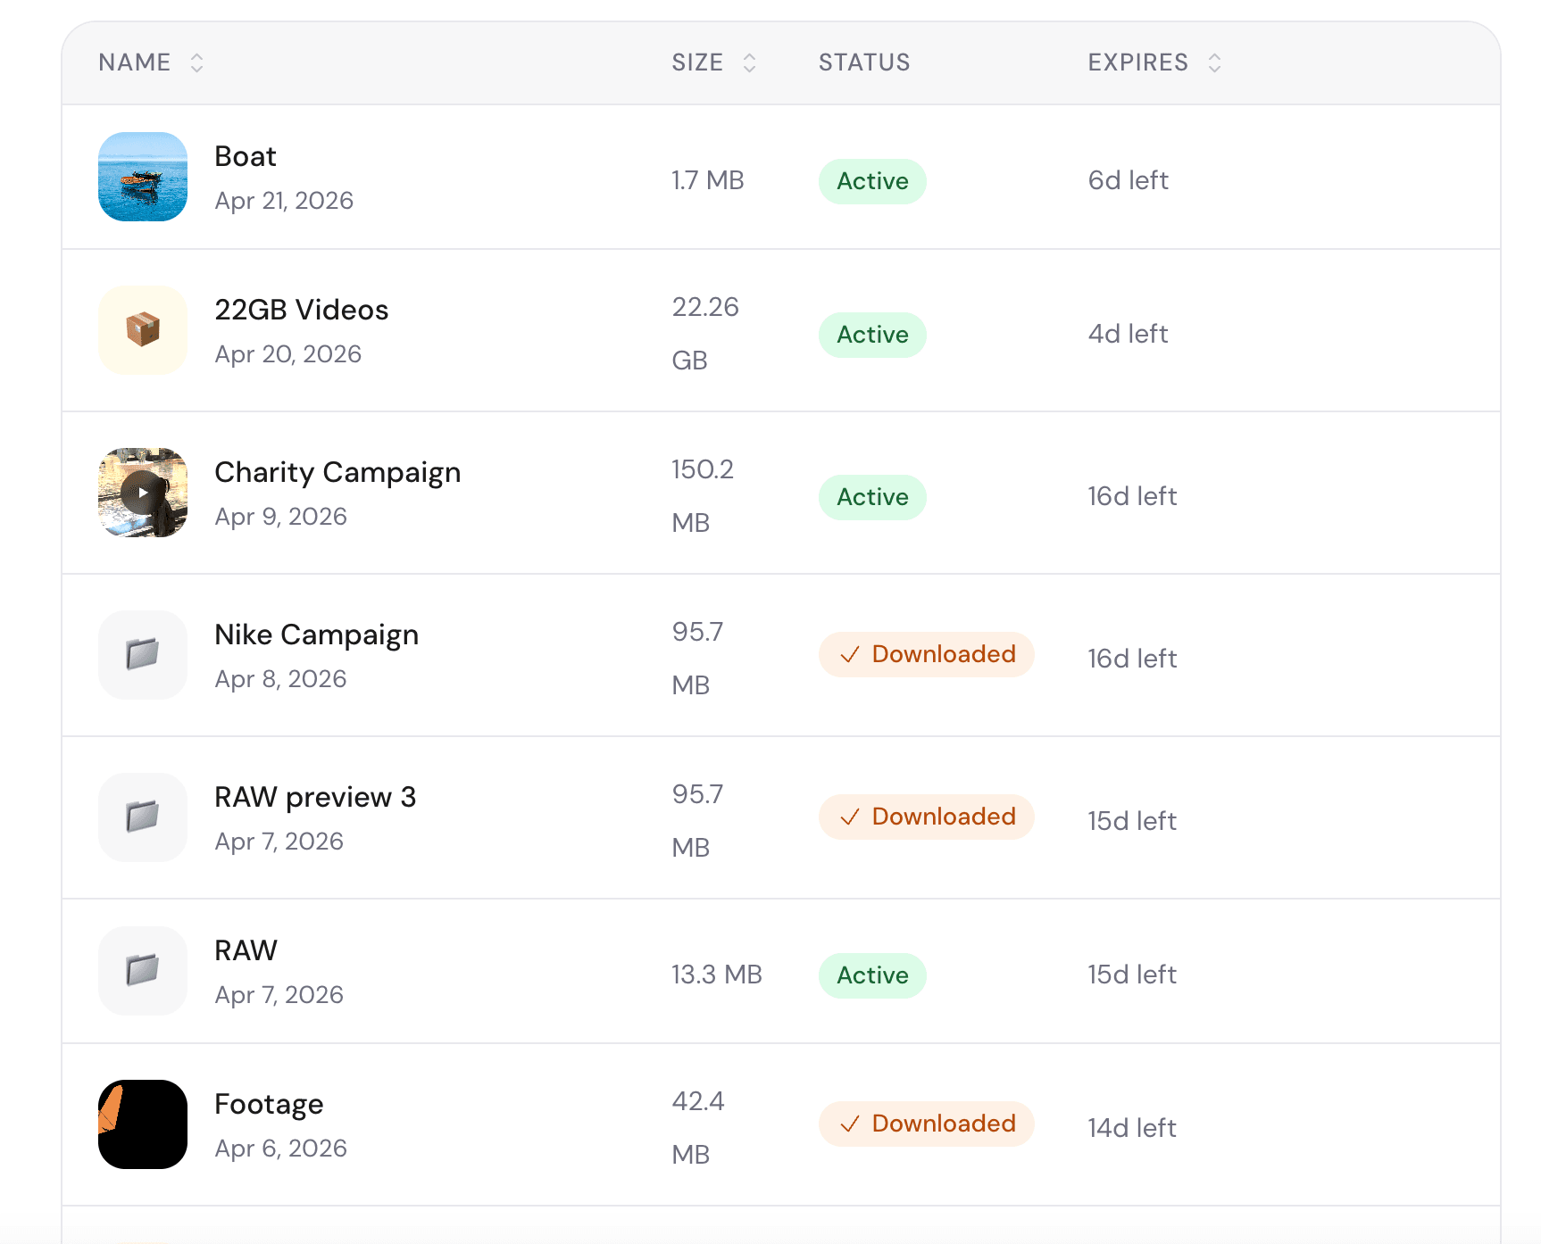Click Downloaded badge on Nike Campaign row

click(x=926, y=654)
